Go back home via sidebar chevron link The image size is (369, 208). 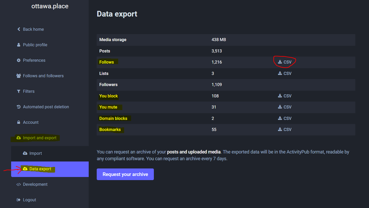[x=31, y=29]
